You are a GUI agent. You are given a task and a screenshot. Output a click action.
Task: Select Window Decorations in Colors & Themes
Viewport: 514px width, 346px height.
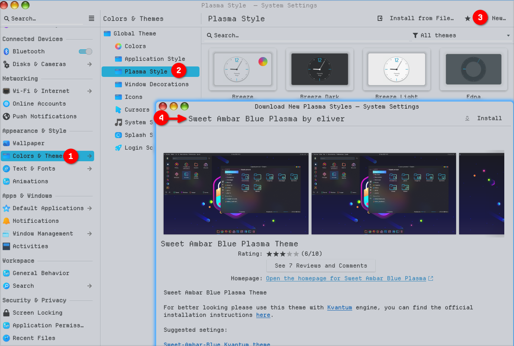(x=156, y=84)
